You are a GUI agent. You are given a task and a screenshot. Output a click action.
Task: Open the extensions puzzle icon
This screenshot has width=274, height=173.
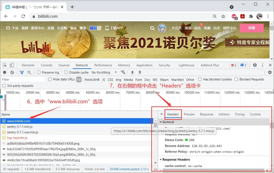251,16
